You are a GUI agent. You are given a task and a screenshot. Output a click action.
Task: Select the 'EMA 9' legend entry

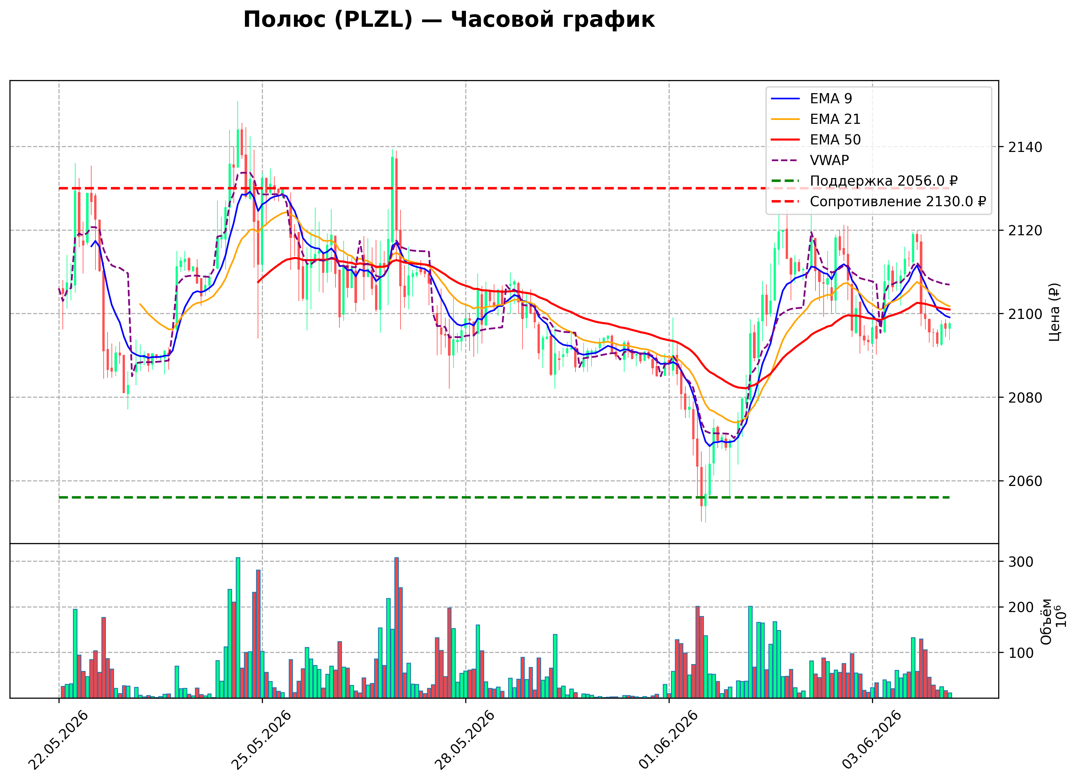[831, 98]
